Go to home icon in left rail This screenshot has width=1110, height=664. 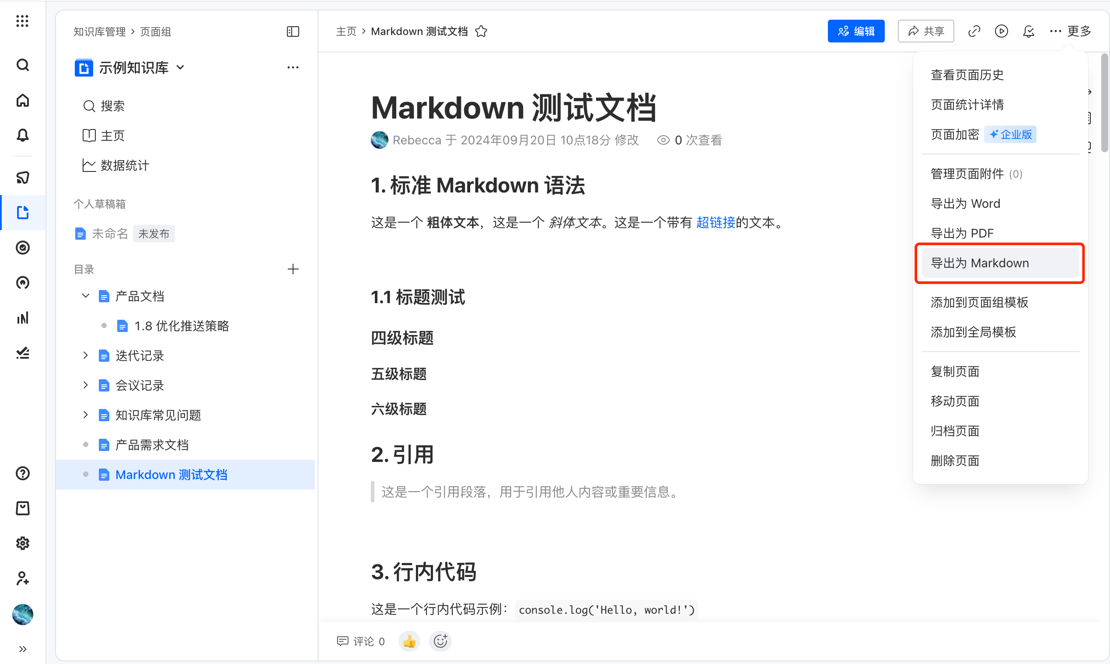[x=22, y=100]
